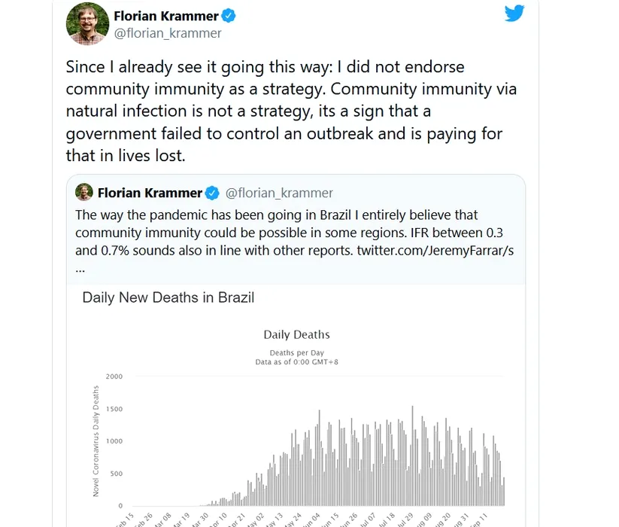Image resolution: width=619 pixels, height=527 pixels.
Task: Click the 2000 y-axis label
Action: tap(114, 376)
